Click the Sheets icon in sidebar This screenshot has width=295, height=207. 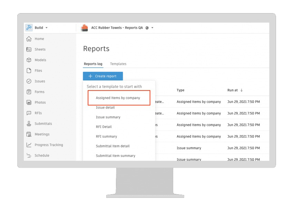point(29,49)
